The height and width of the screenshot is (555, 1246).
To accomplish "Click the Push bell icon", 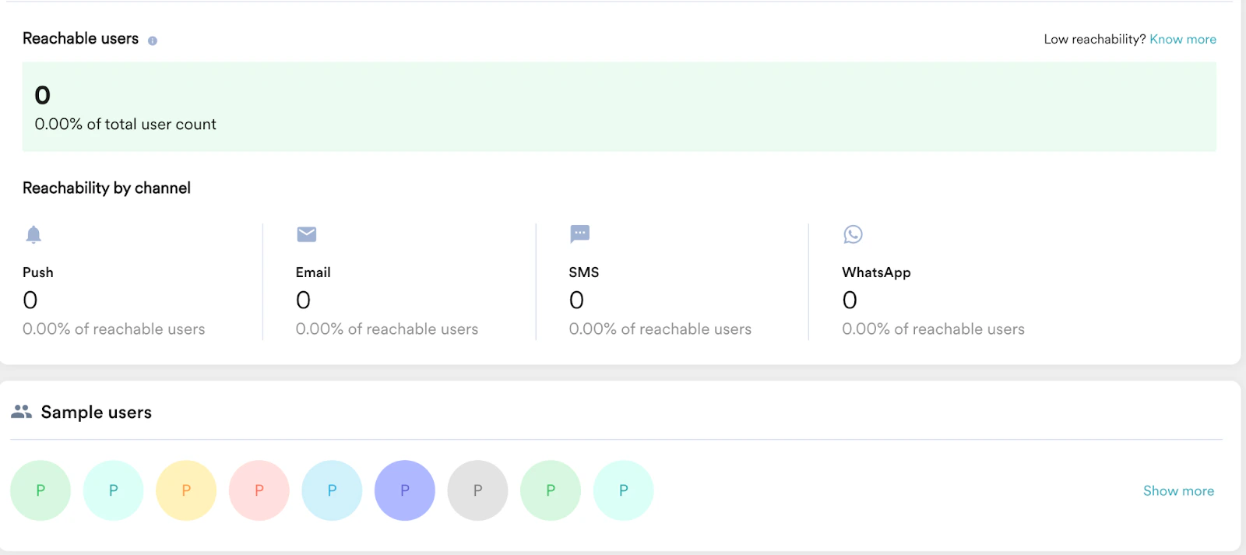I will [33, 234].
